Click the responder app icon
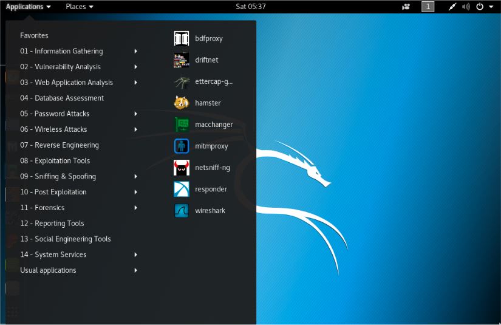 (182, 189)
